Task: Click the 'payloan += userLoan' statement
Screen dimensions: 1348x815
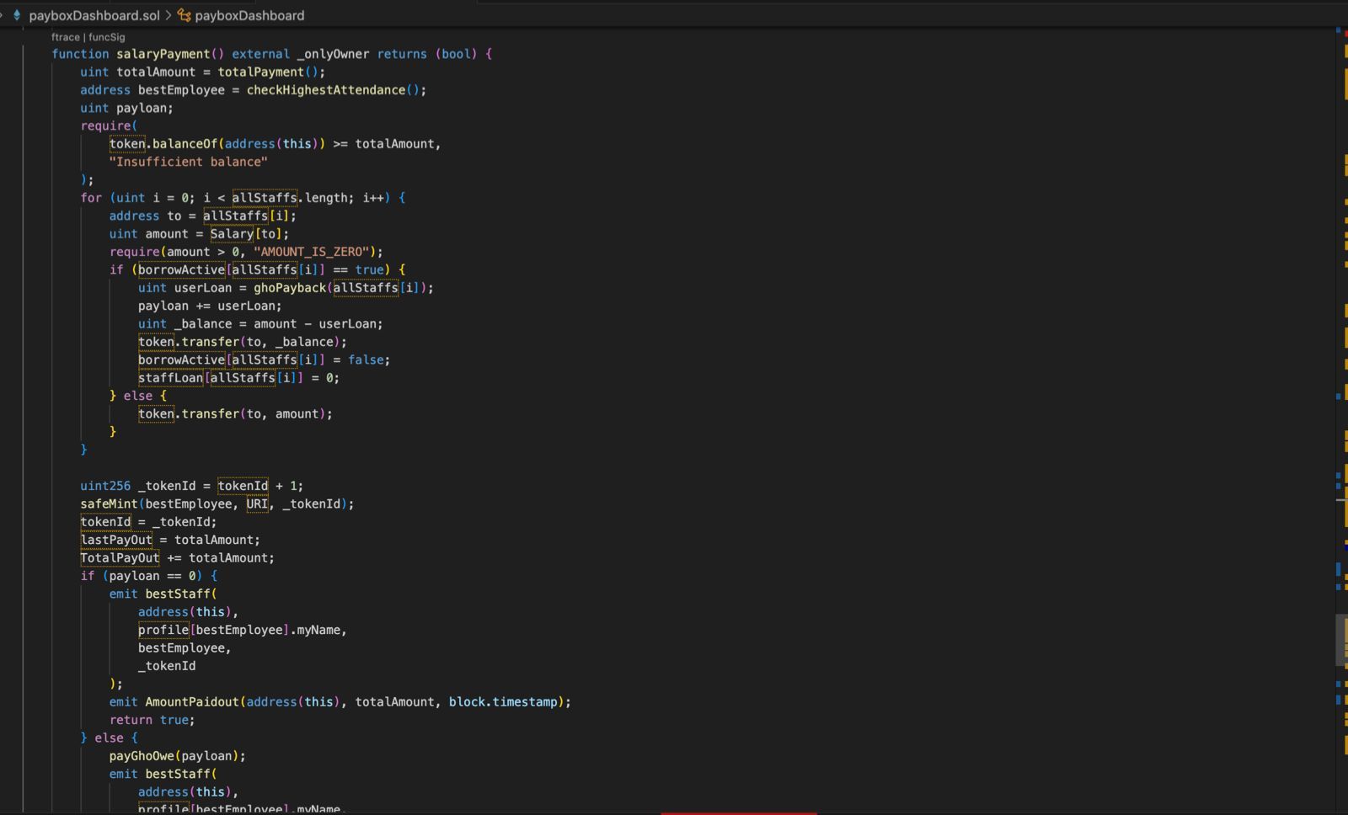Action: coord(210,306)
